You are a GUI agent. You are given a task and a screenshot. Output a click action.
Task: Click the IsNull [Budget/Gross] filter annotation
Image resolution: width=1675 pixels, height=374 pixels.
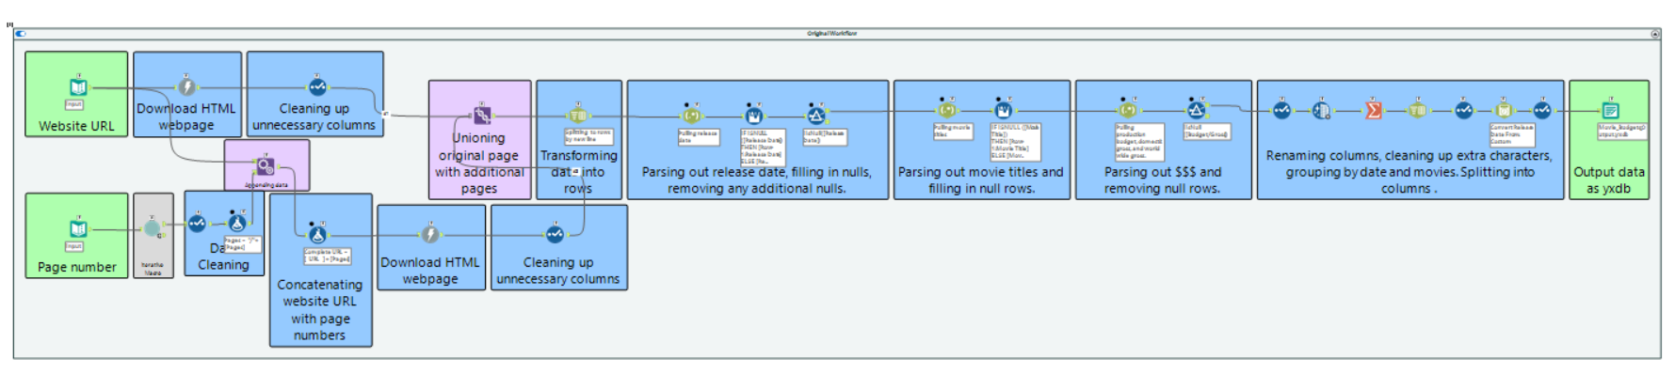coord(1206,131)
